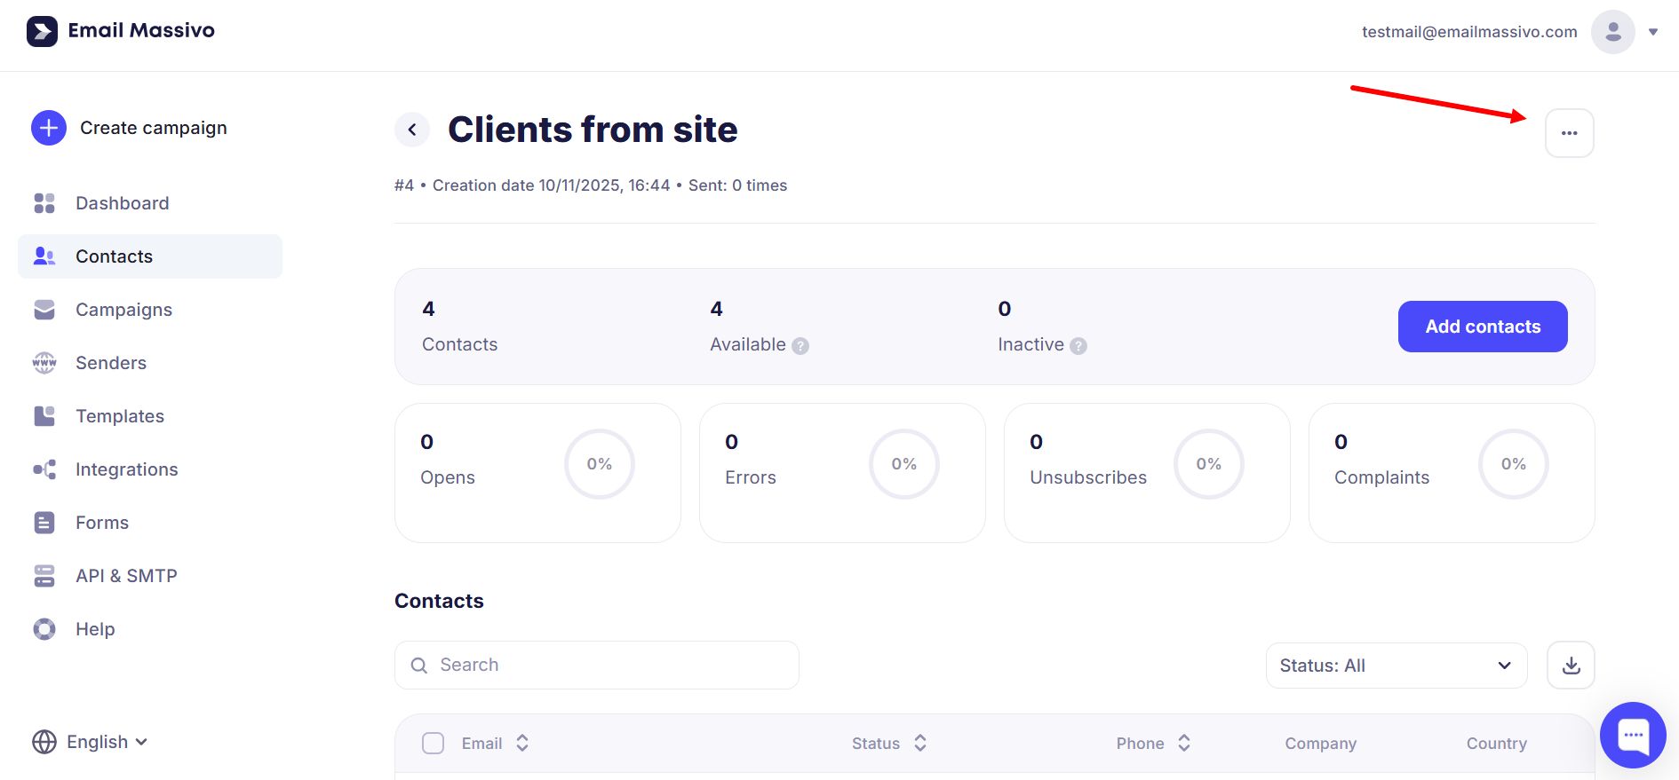Sort contacts by Email column

tap(522, 744)
